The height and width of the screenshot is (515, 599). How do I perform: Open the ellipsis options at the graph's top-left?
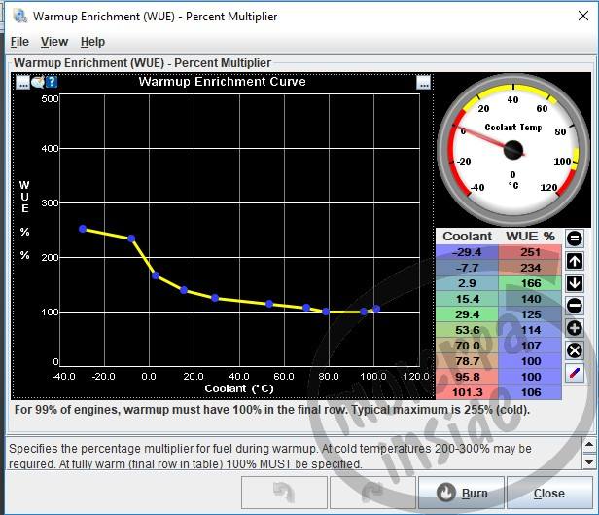point(22,82)
